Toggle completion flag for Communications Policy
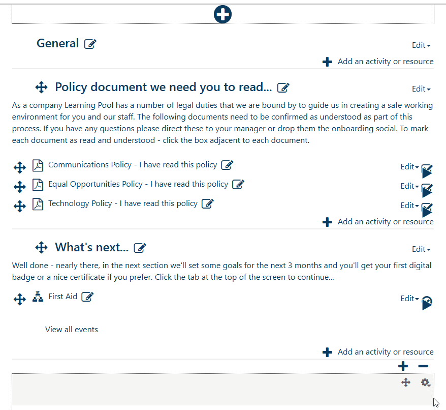 tap(427, 170)
